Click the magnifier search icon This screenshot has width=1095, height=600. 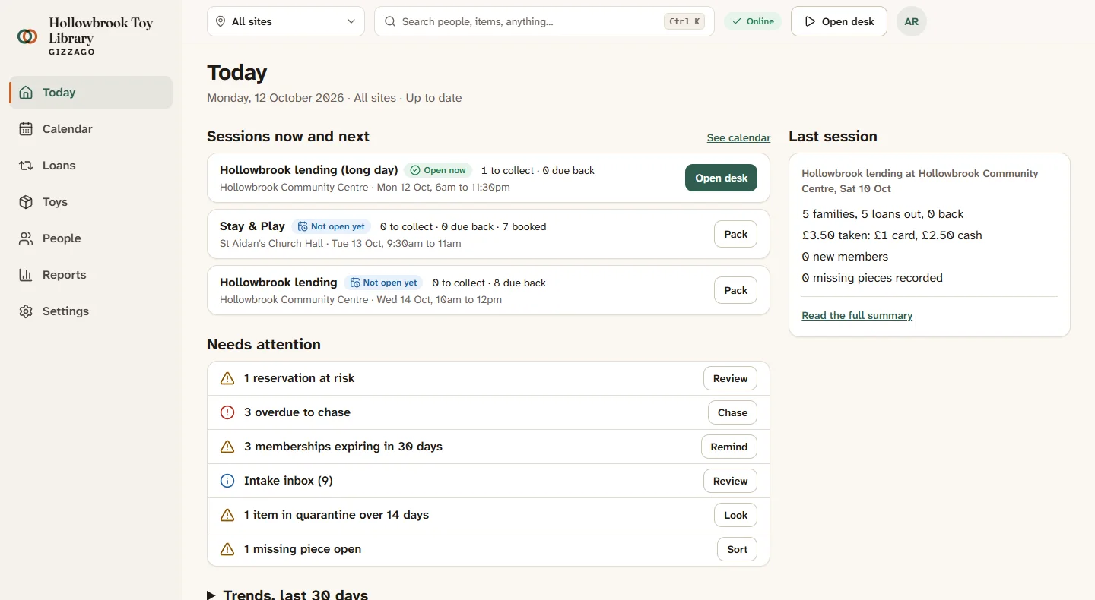(x=390, y=21)
